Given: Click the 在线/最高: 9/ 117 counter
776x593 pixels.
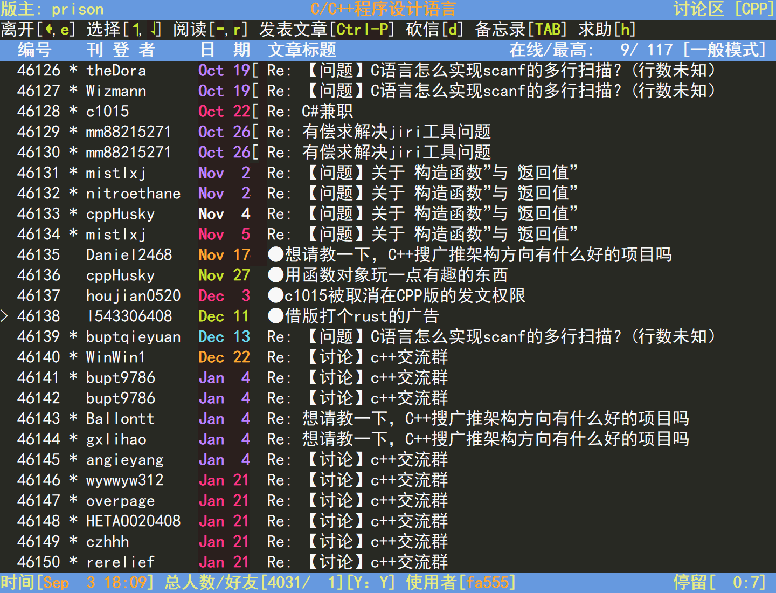Looking at the screenshot, I should 591,50.
